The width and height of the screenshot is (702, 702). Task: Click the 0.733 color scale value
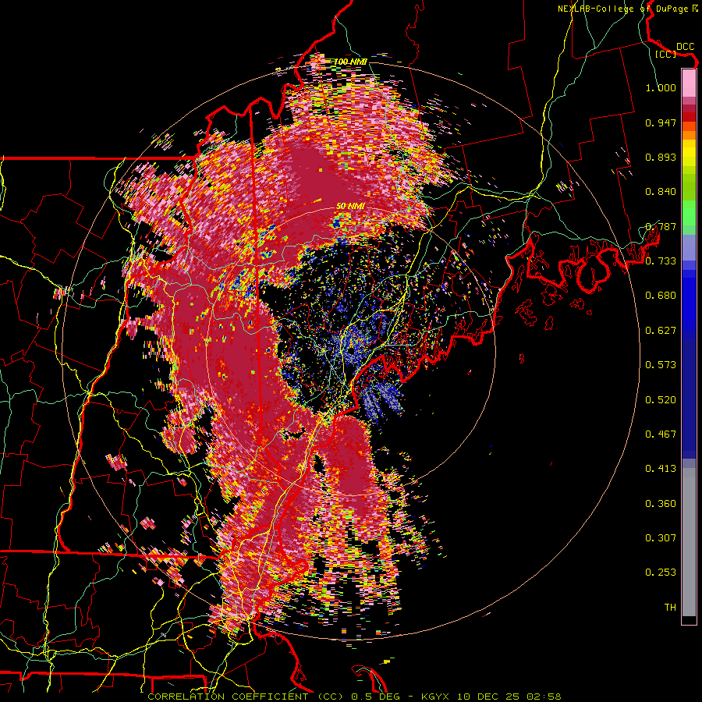tap(661, 261)
